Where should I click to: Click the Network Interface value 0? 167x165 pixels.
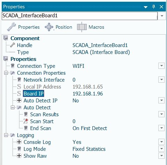click(74, 80)
